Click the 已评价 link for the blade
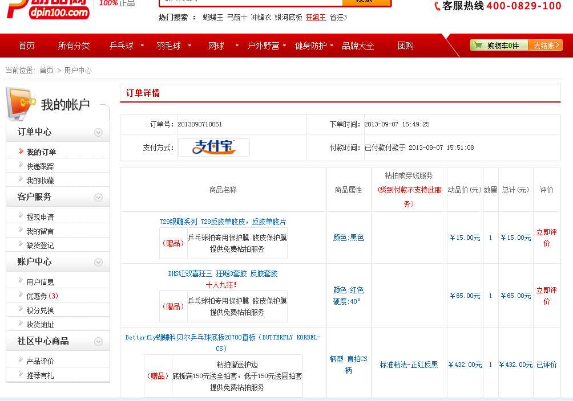 pyautogui.click(x=546, y=365)
